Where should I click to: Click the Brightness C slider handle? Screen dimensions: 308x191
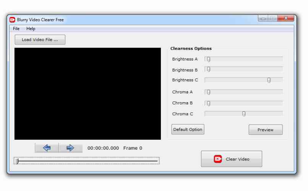click(x=269, y=80)
